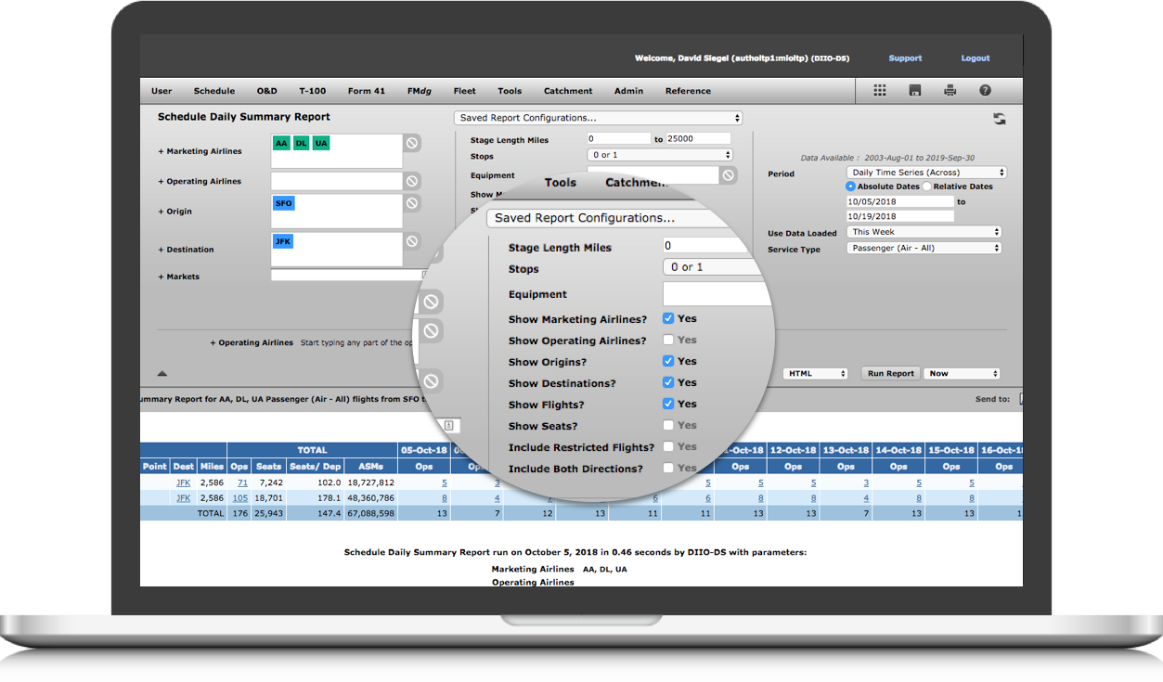Uncheck the Show Flights checkbox
Screen dimensions: 1163x682
pyautogui.click(x=668, y=404)
